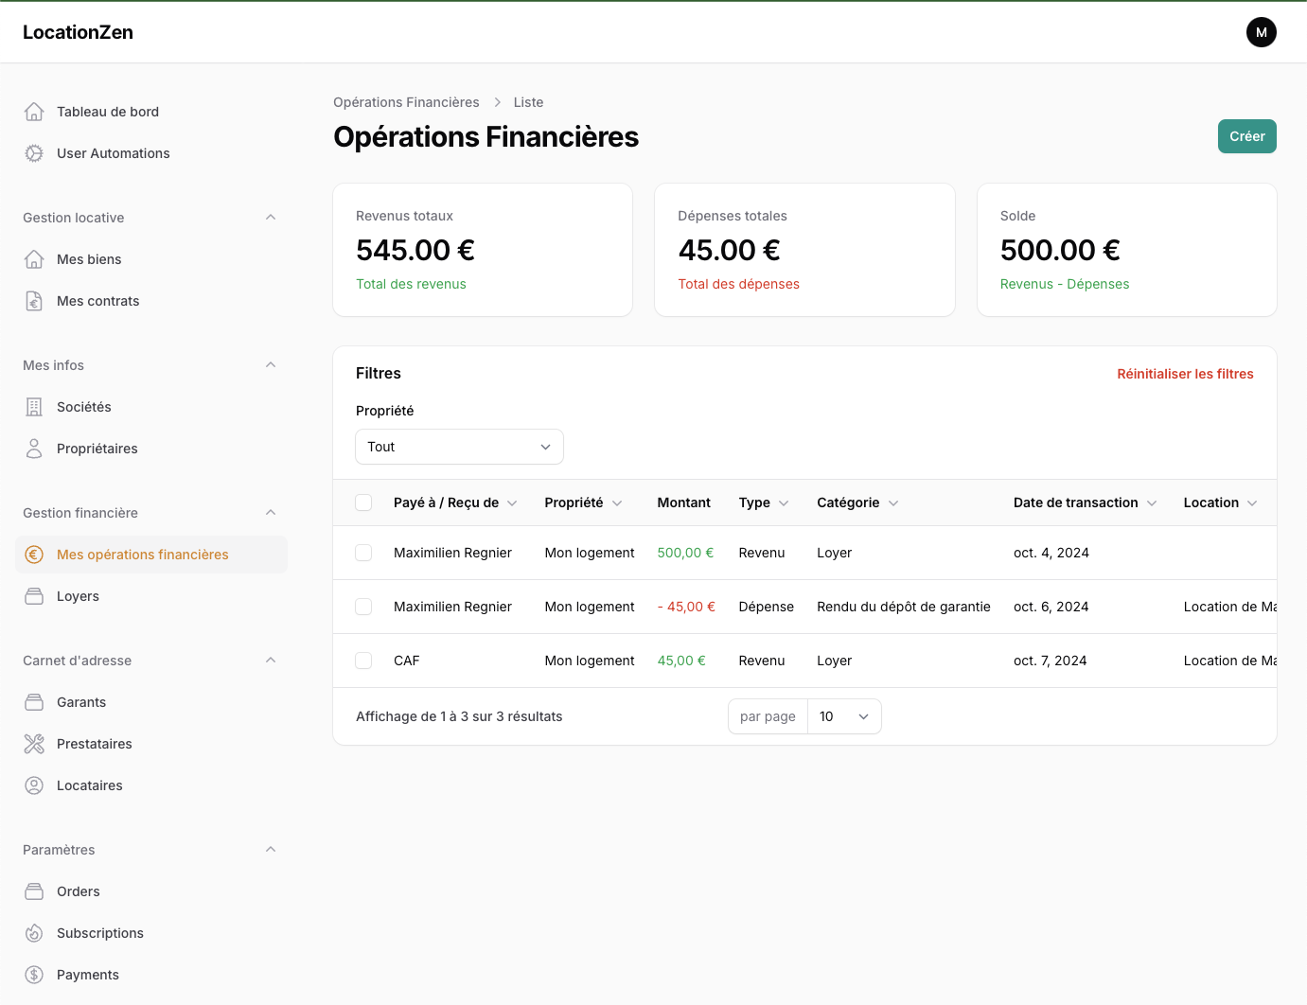The image size is (1307, 1005).
Task: Click the CAF payer cell
Action: tap(406, 661)
